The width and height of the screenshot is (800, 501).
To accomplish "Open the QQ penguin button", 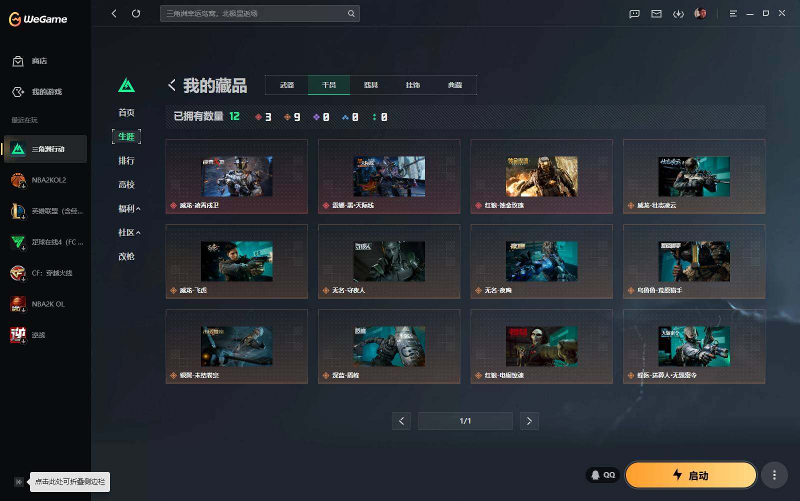I will click(602, 475).
